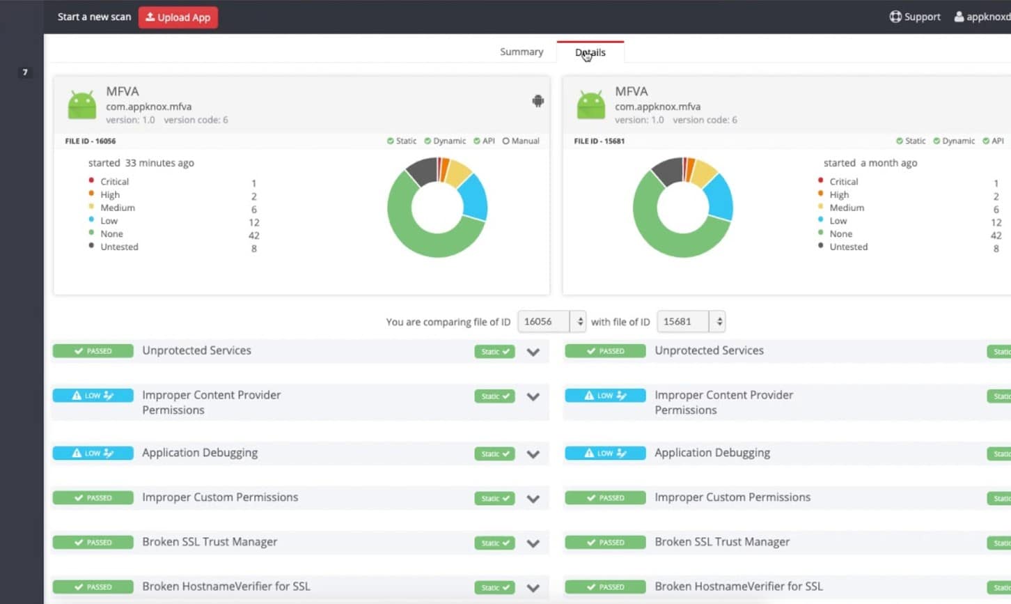Screen dimensions: 1011x604
Task: Click the API scan status on file 16056
Action: (x=484, y=141)
